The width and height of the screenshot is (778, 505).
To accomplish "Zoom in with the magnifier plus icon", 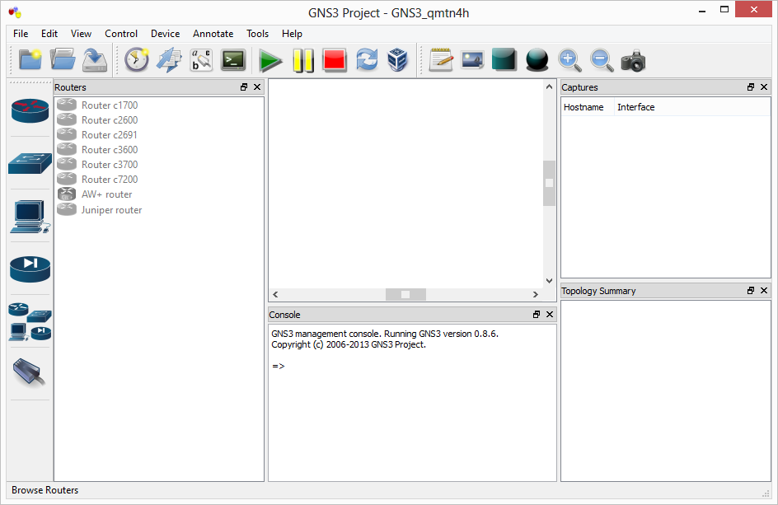I will point(569,60).
